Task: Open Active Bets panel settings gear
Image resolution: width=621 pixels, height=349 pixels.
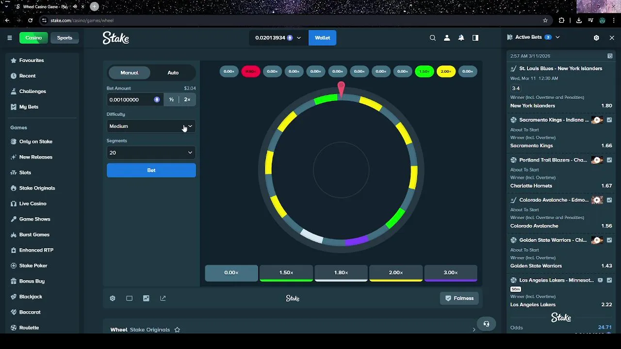Action: pos(596,37)
